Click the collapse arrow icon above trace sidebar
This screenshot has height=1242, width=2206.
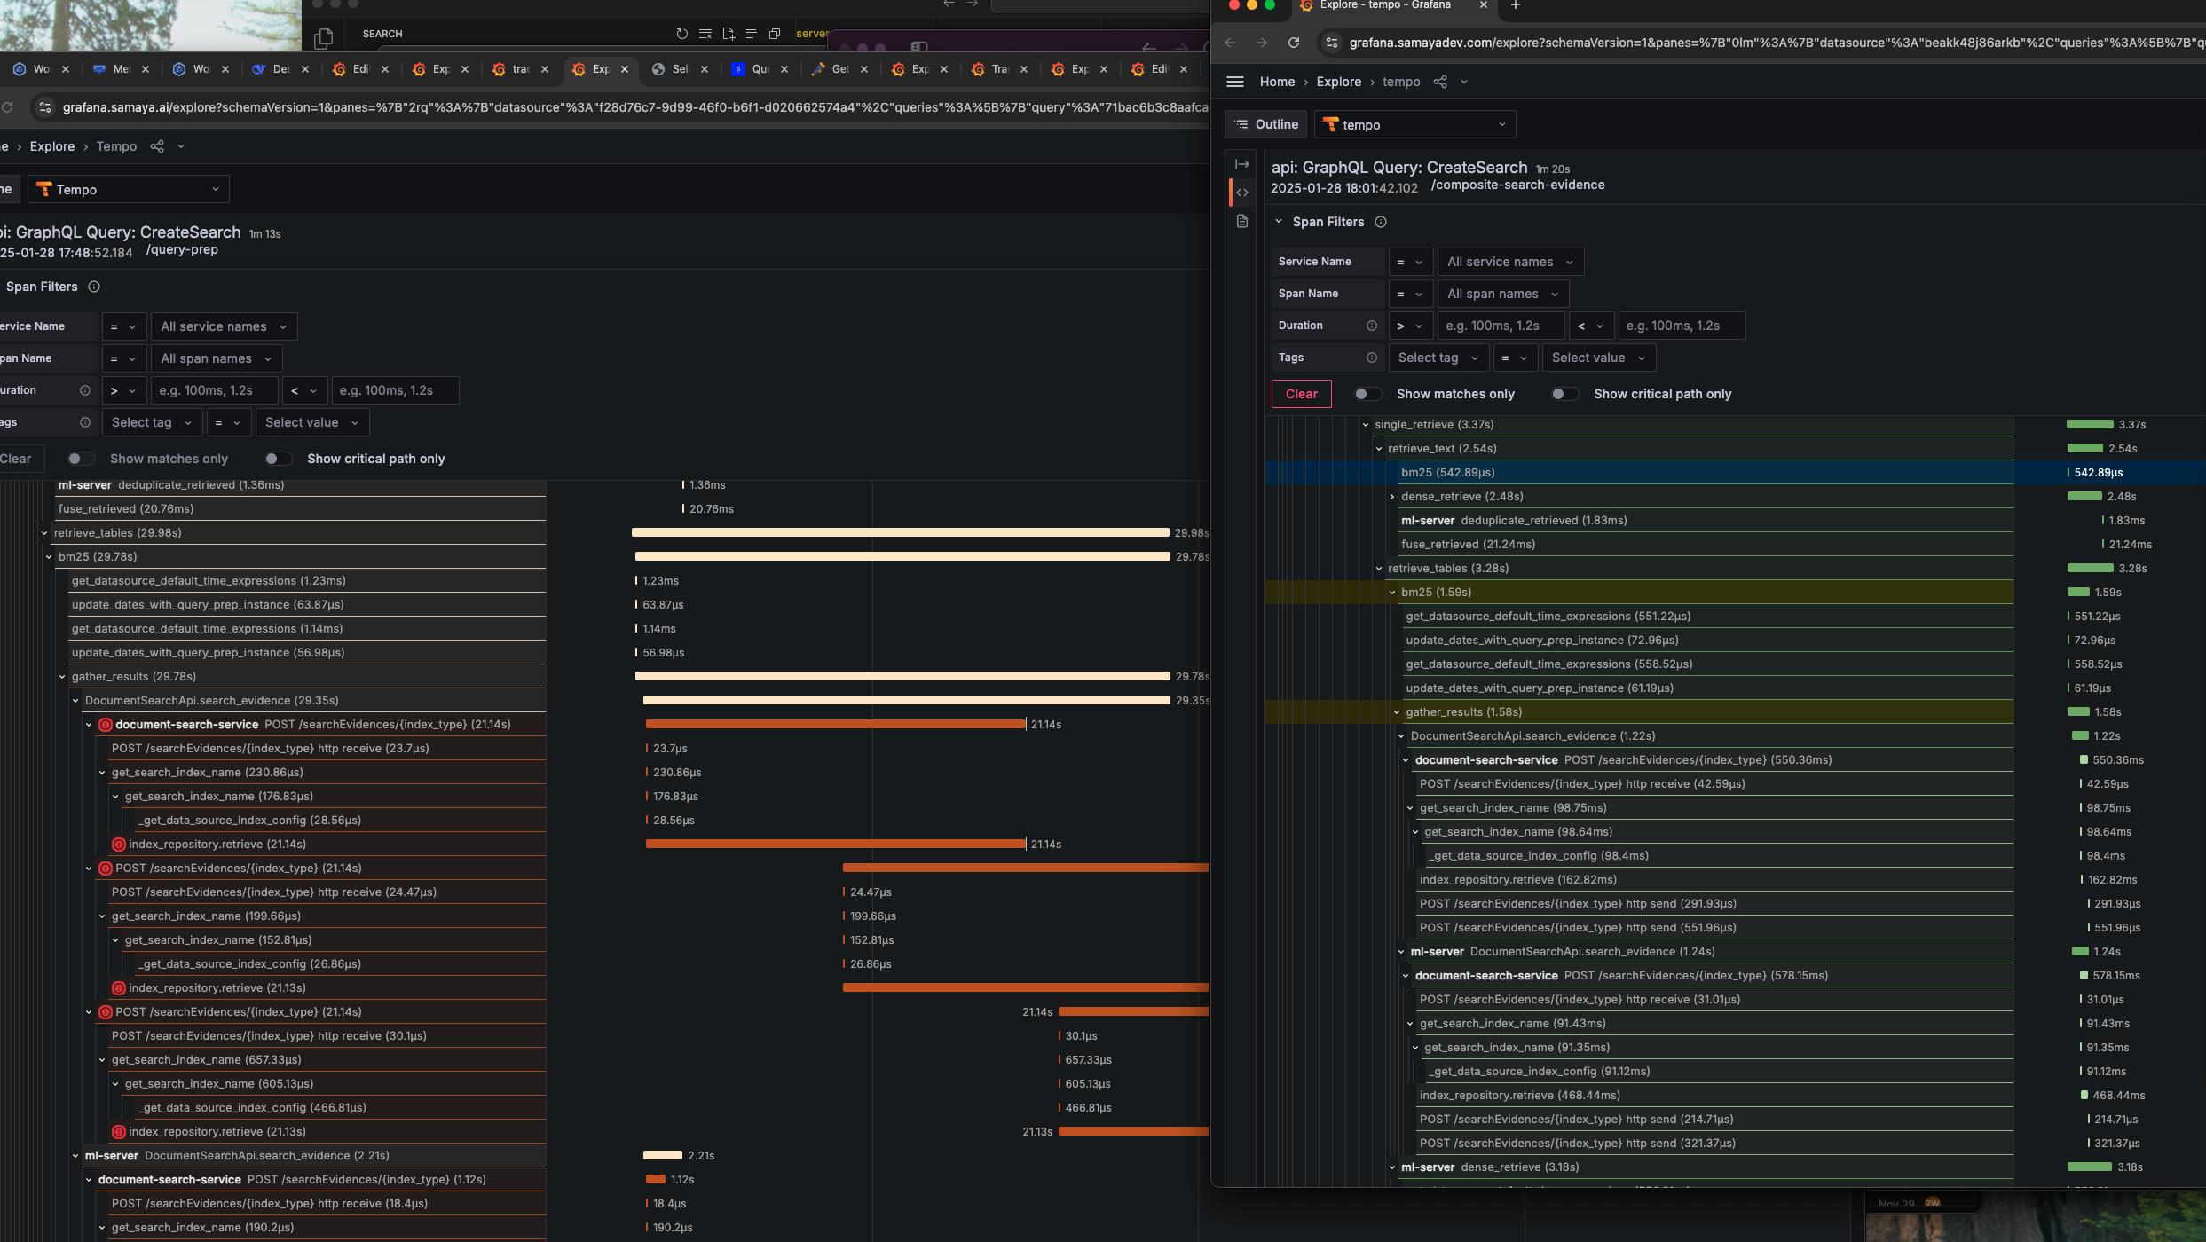click(1241, 164)
